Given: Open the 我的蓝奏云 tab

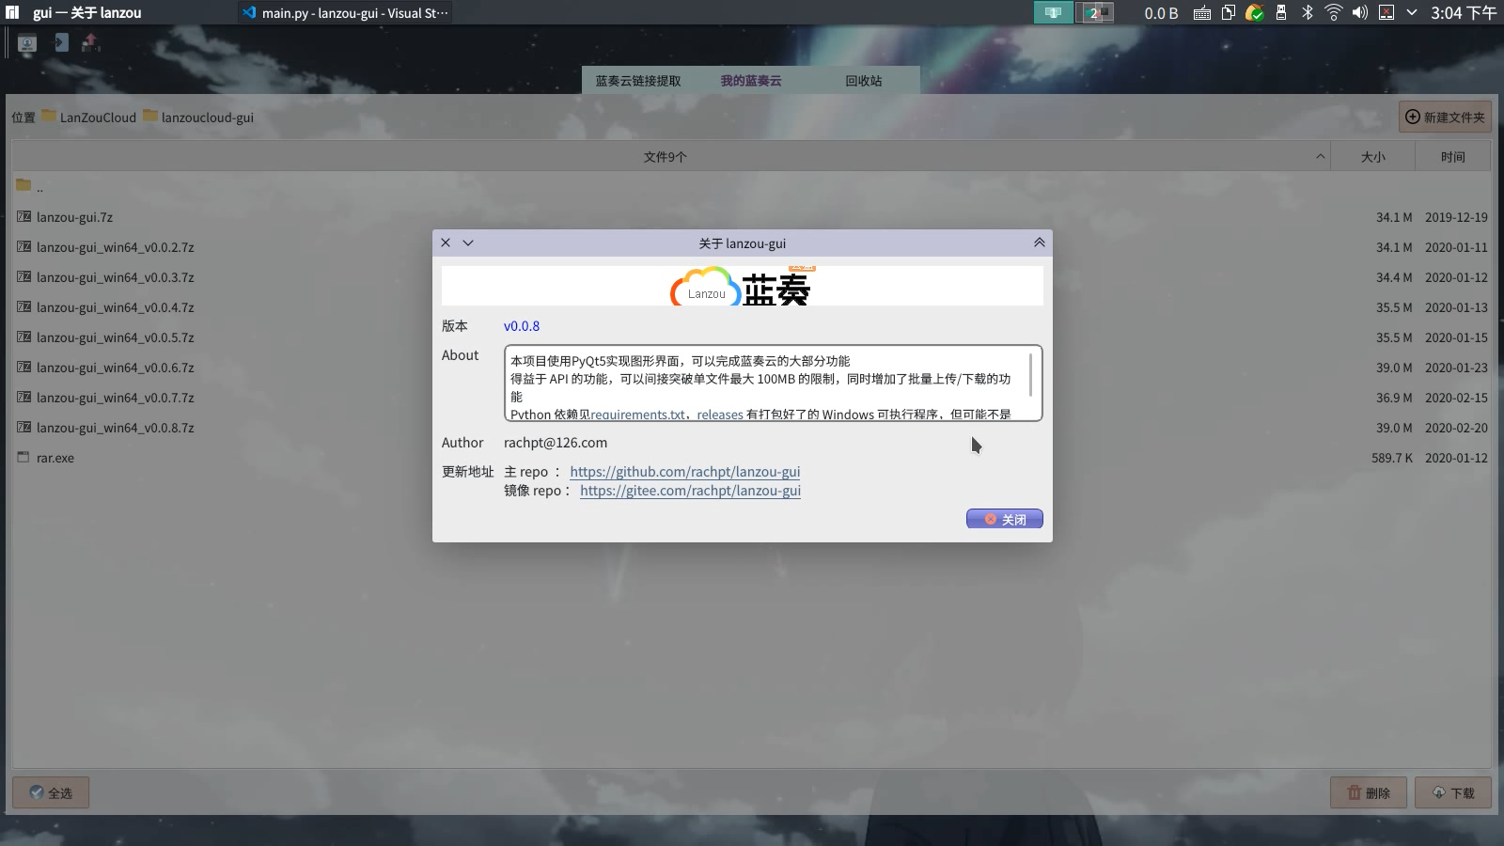Looking at the screenshot, I should click(751, 81).
